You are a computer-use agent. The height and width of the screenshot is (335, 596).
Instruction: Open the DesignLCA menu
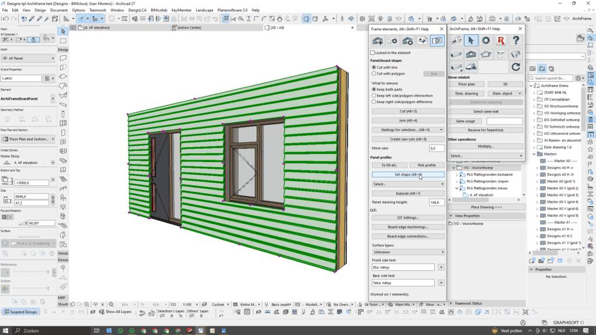click(137, 10)
